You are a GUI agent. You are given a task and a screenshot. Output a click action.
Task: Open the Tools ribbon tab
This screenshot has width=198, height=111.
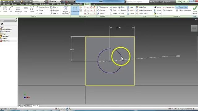[x=22, y=4]
